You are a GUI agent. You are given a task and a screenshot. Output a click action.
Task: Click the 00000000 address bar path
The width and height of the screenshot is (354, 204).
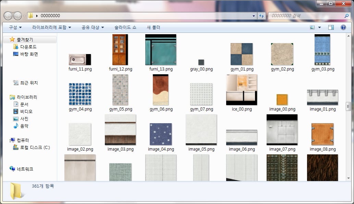(x=50, y=15)
